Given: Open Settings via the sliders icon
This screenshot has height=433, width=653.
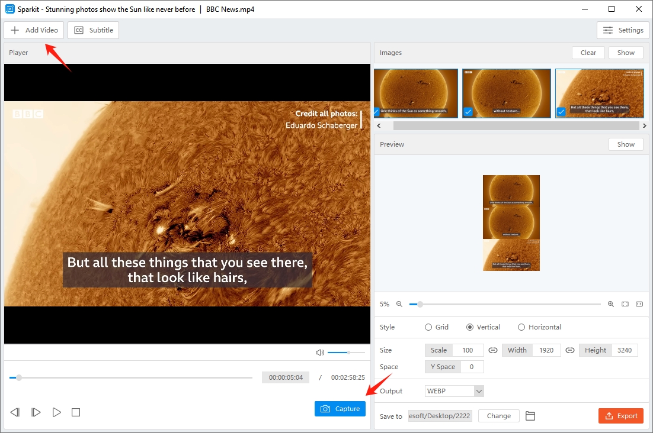Looking at the screenshot, I should point(623,30).
